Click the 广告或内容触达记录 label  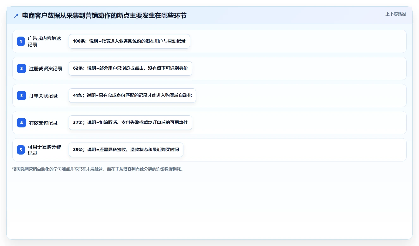tap(44, 41)
